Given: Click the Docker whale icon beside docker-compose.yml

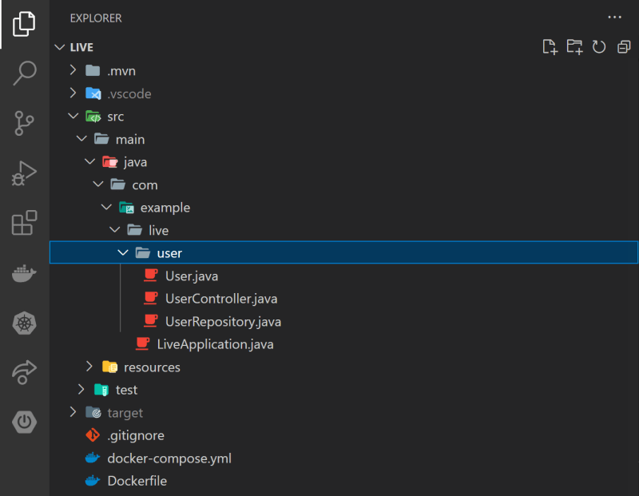Looking at the screenshot, I should [x=93, y=458].
